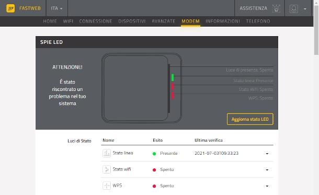
Task: Click 'Stato linea: Presente' diagram label
Action: click(253, 81)
